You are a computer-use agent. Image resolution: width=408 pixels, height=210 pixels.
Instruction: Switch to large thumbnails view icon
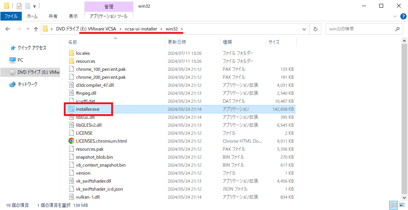tap(402, 205)
